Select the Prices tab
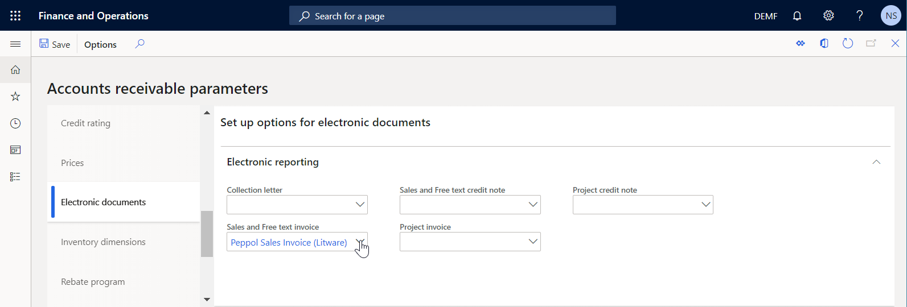 point(124,163)
